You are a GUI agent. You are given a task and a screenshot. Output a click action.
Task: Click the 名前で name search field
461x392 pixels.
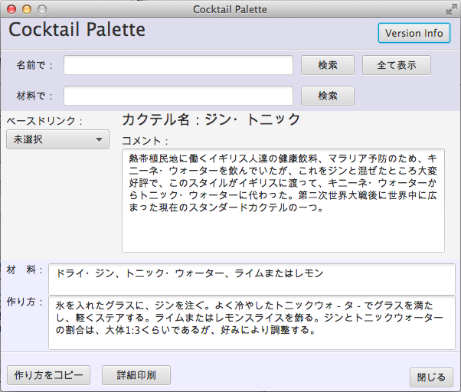178,65
